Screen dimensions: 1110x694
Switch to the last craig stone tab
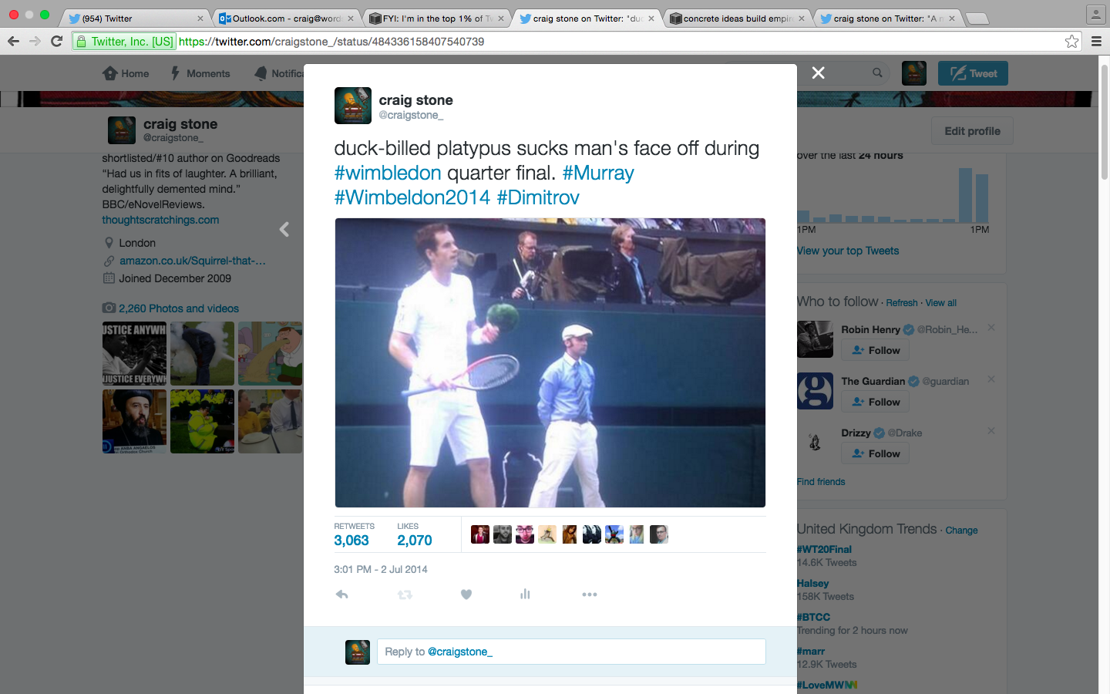pyautogui.click(x=886, y=18)
